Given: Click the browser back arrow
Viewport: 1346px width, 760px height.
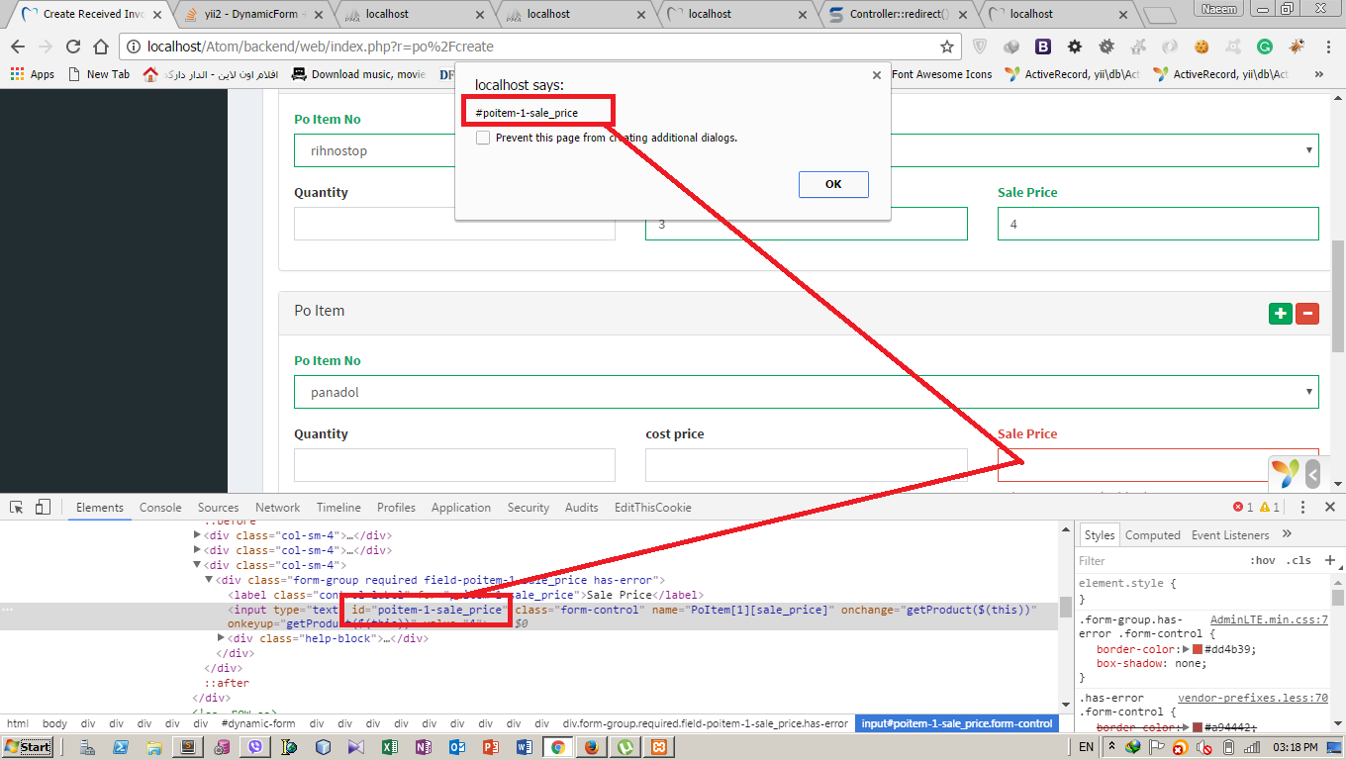Looking at the screenshot, I should (x=19, y=47).
